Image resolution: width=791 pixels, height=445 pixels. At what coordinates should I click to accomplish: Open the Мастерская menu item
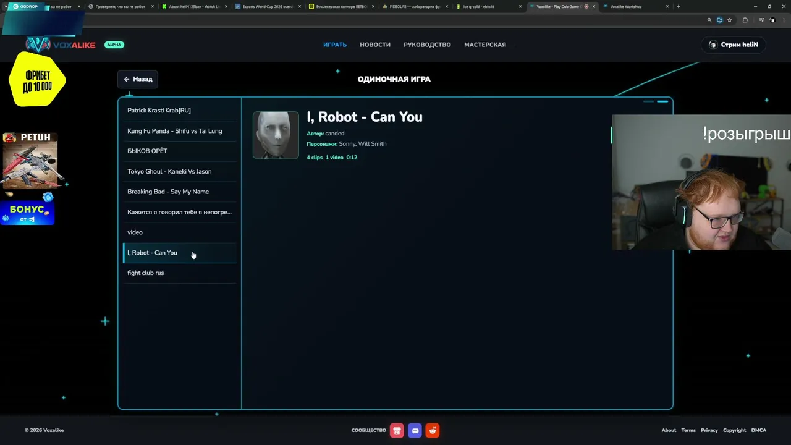click(x=485, y=44)
